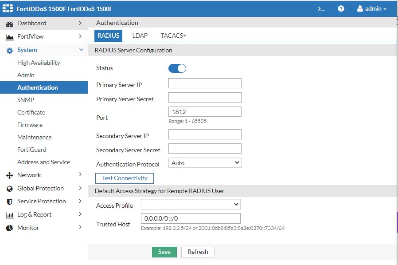Open the FortiGuard menu item
This screenshot has width=398, height=265.
[x=32, y=150]
